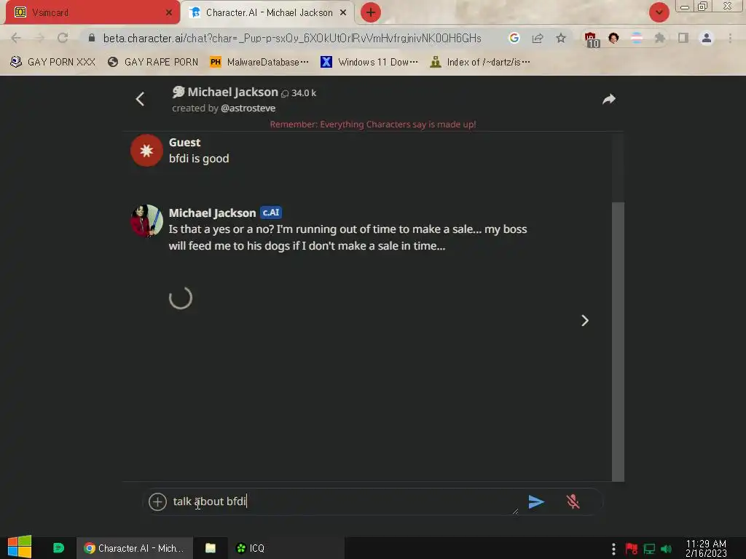Reload the current page
746x559 pixels.
pos(63,38)
